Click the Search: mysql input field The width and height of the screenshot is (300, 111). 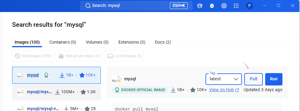point(136,6)
